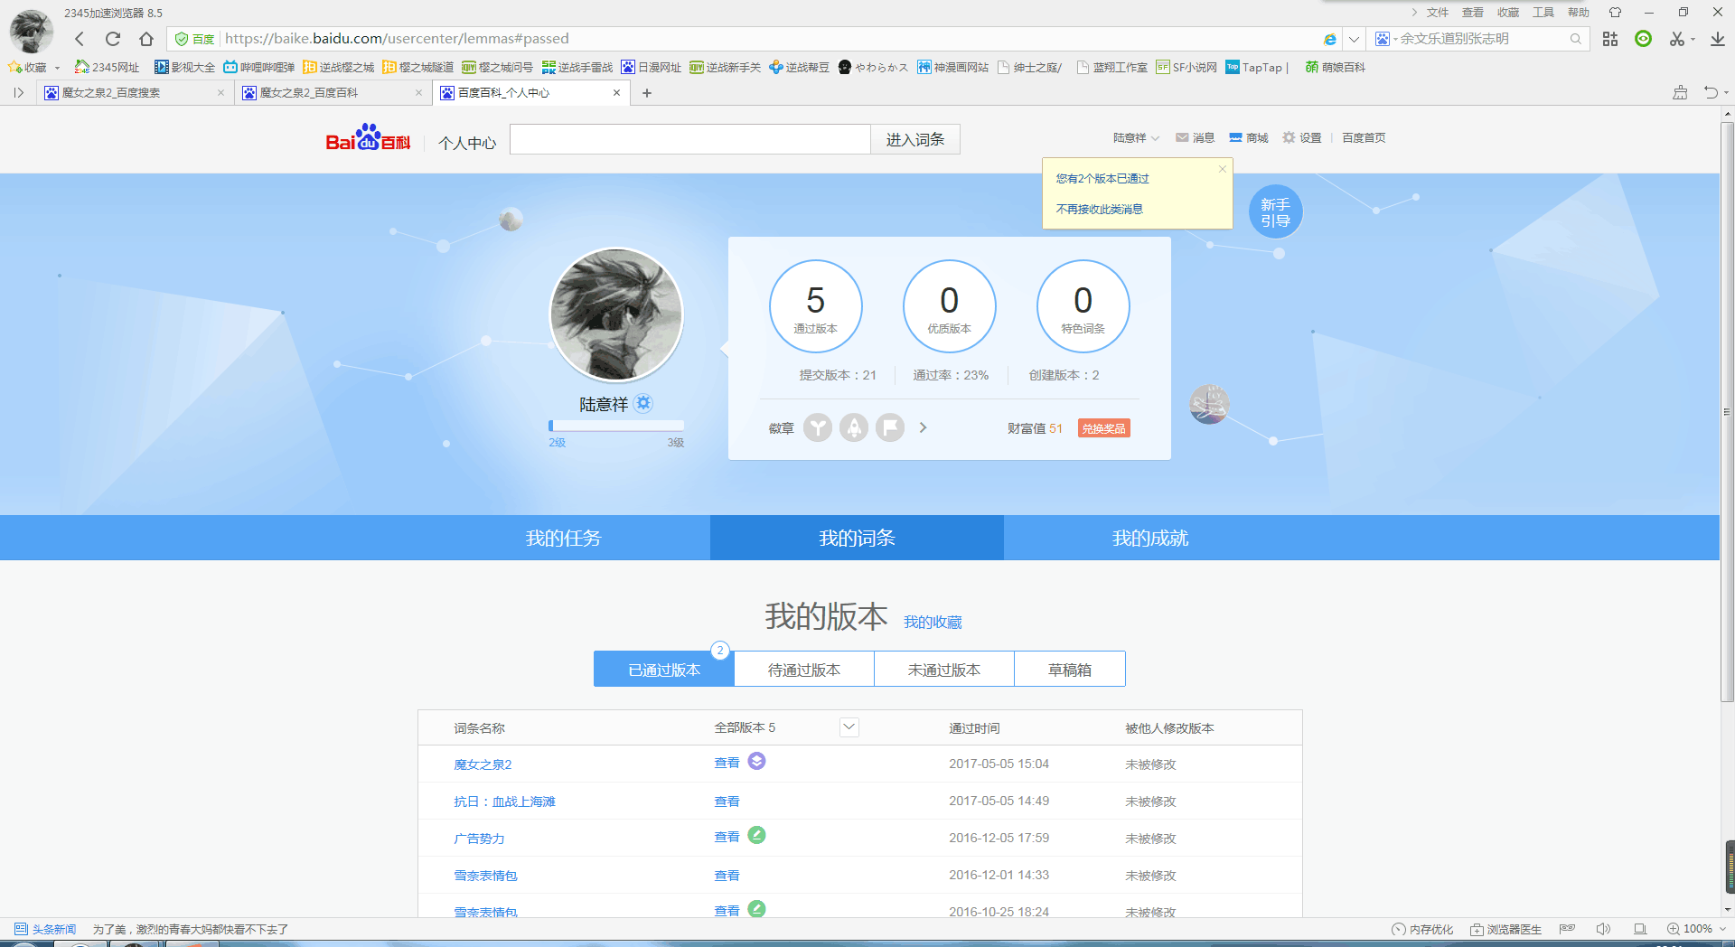This screenshot has width=1735, height=947.
Task: Open the search engine selector dropdown
Action: click(1385, 39)
